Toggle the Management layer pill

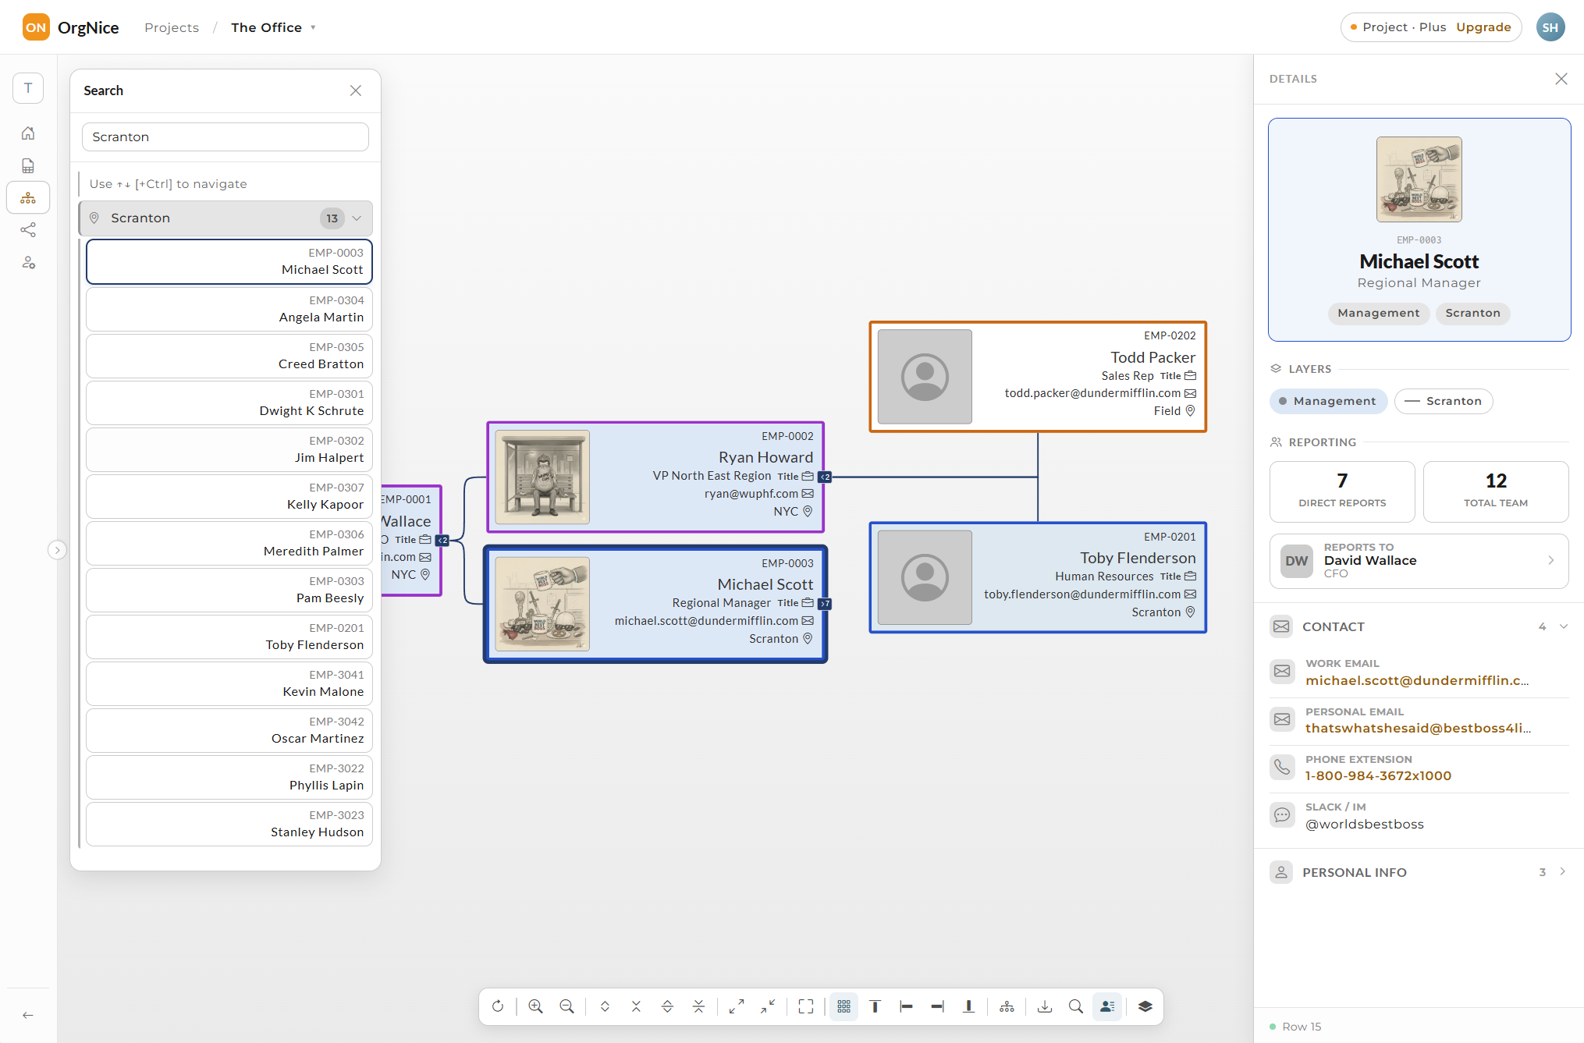pyautogui.click(x=1328, y=401)
